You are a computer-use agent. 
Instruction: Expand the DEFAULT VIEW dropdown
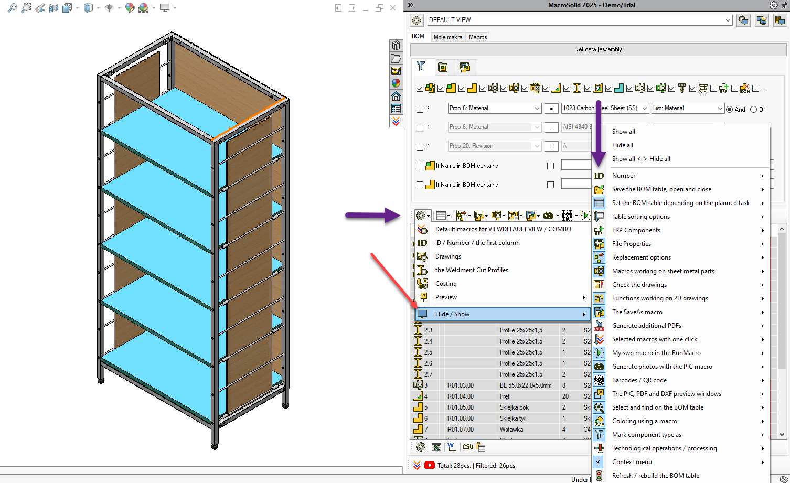[x=728, y=20]
